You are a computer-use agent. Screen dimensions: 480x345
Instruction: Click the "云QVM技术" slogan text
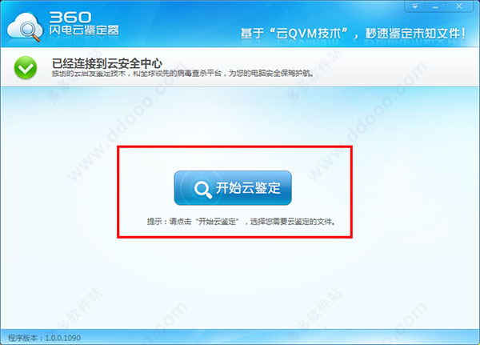coord(309,34)
